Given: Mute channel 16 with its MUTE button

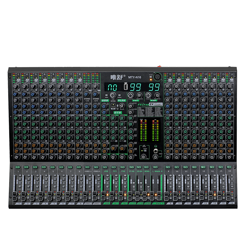Looking at the screenshot, I should pos(229,167).
